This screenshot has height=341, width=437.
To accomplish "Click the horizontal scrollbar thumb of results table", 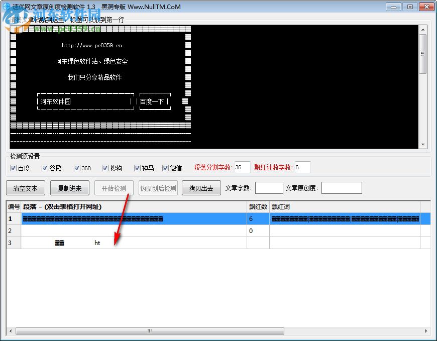I will click(x=150, y=331).
